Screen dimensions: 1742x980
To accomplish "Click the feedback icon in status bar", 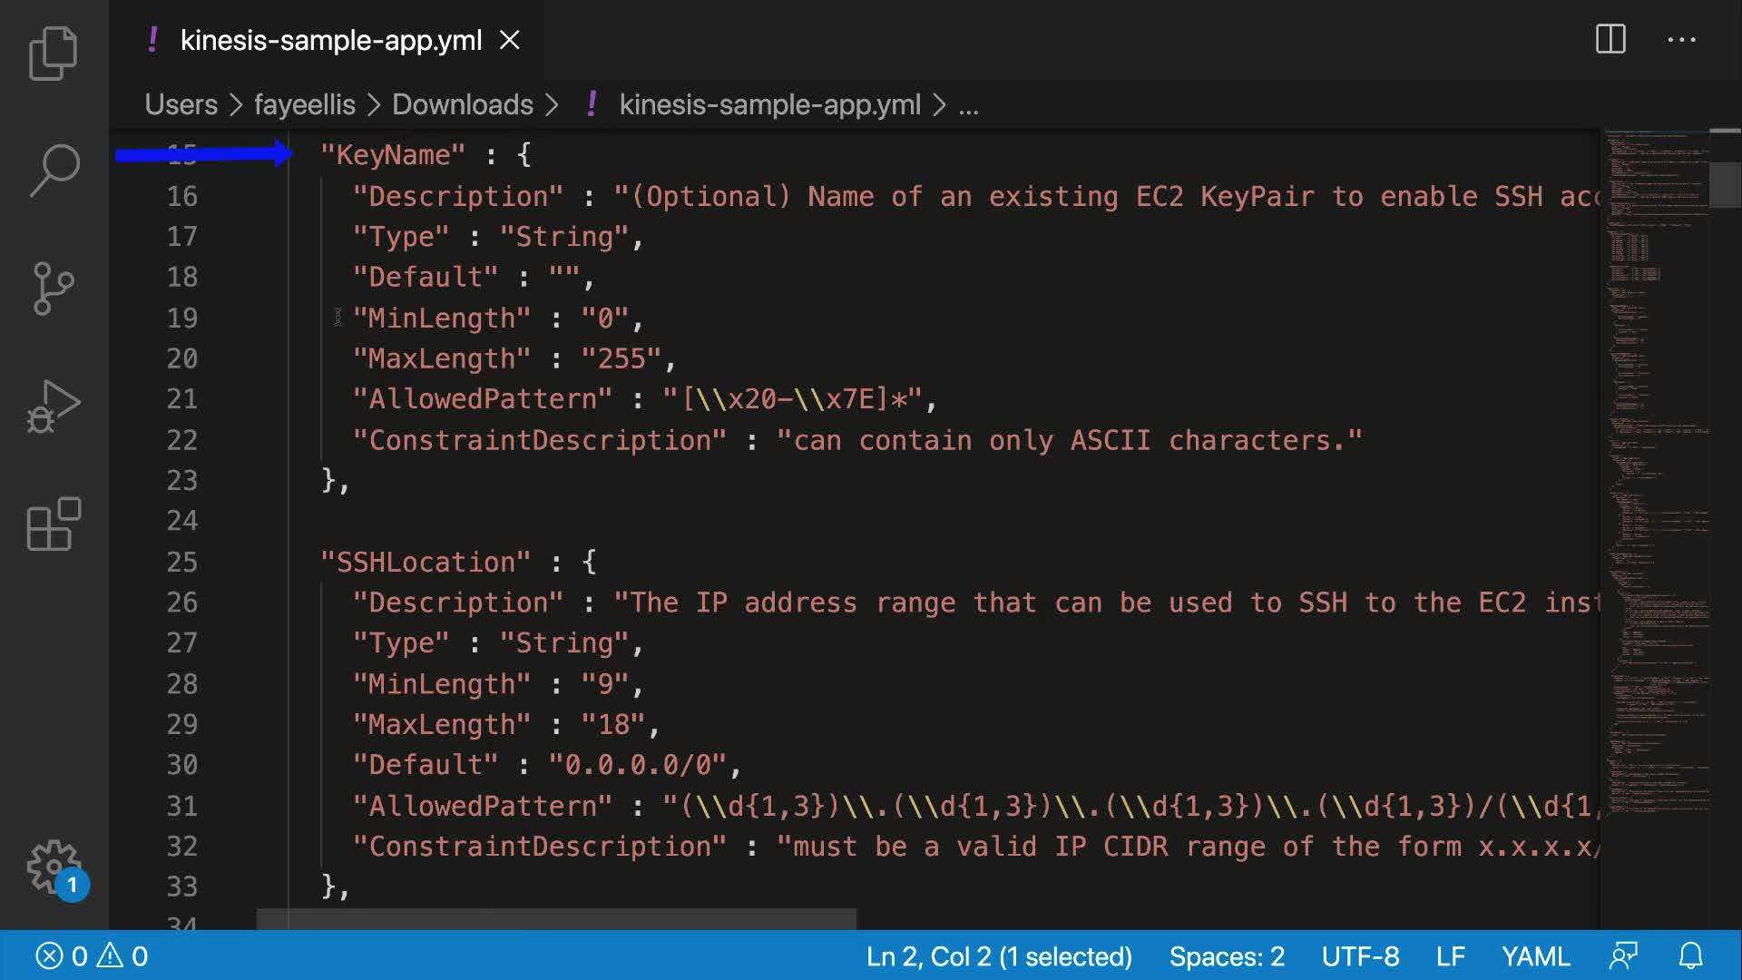I will (x=1623, y=955).
